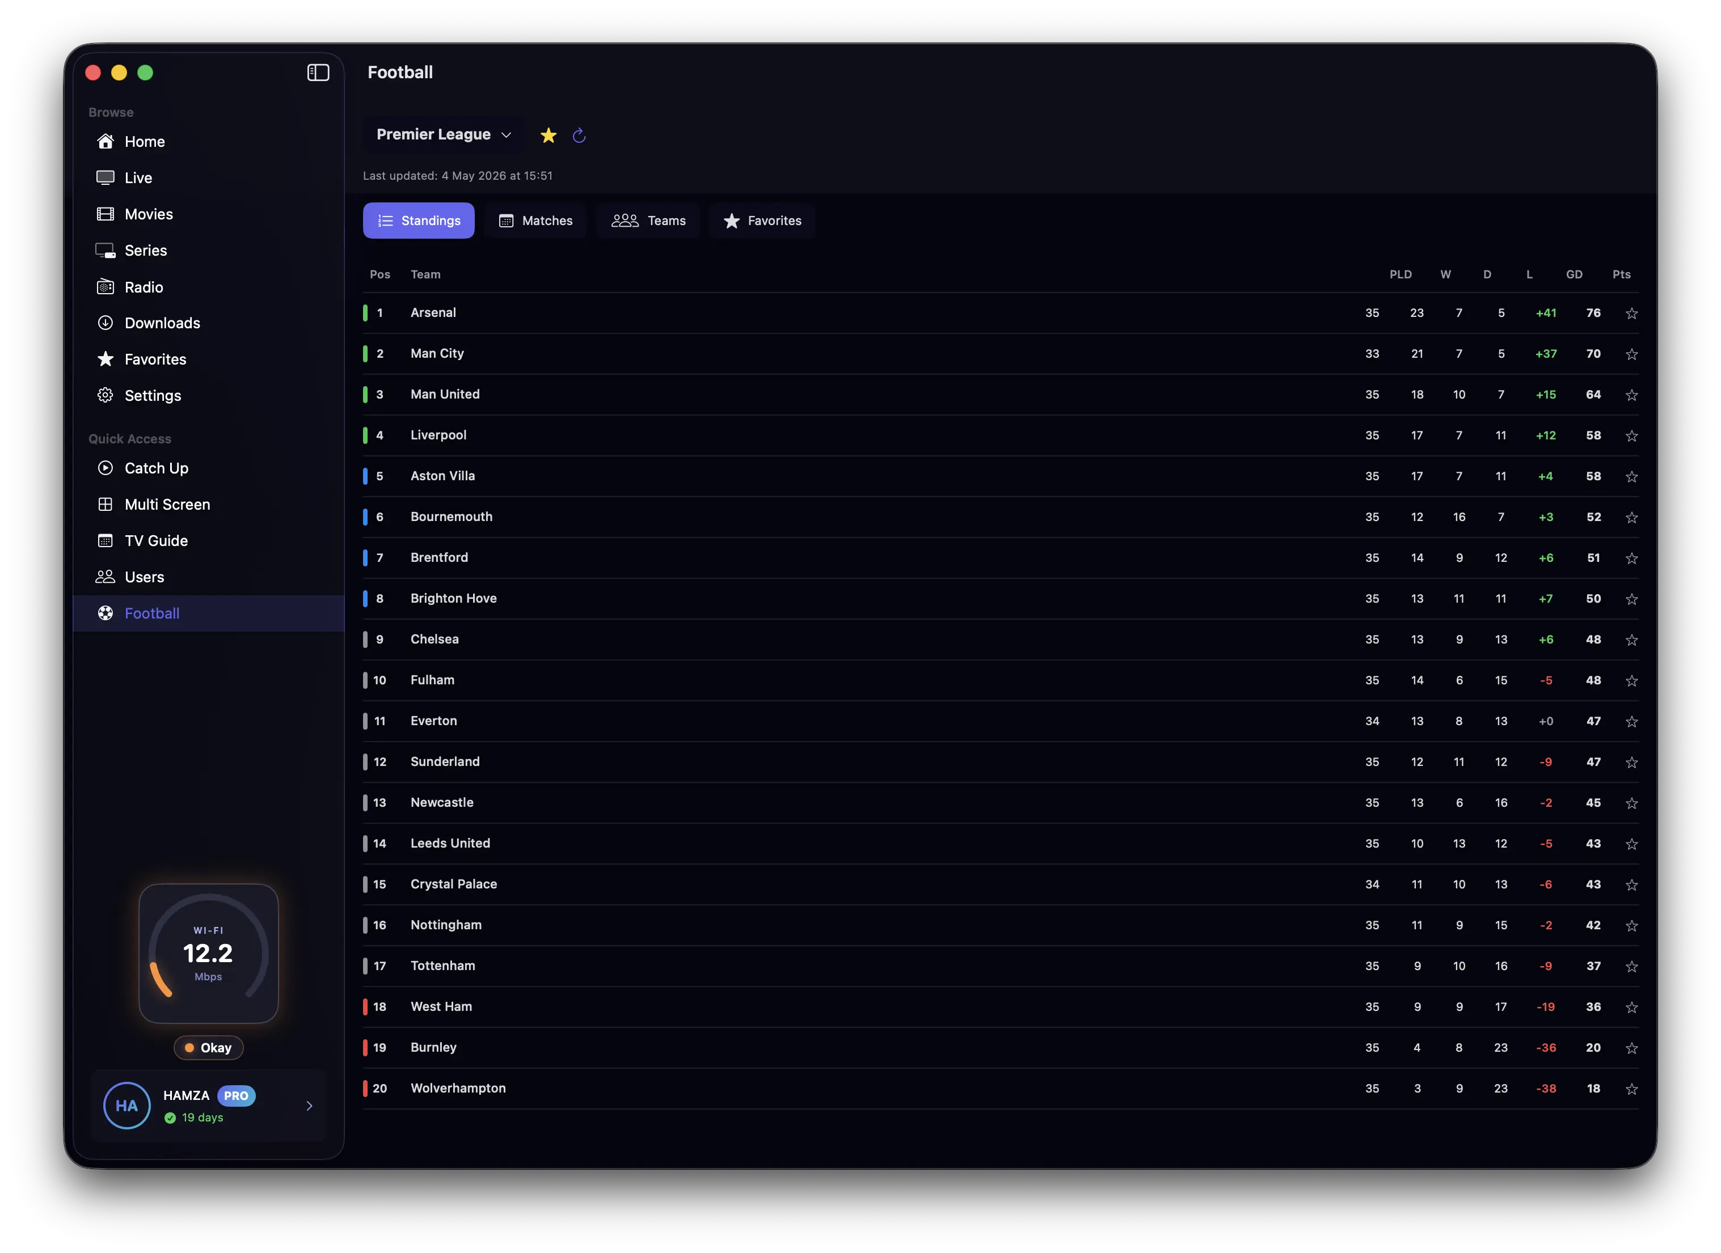Click the Series screen icon

[106, 250]
